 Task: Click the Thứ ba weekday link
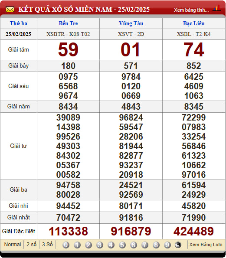(18, 23)
